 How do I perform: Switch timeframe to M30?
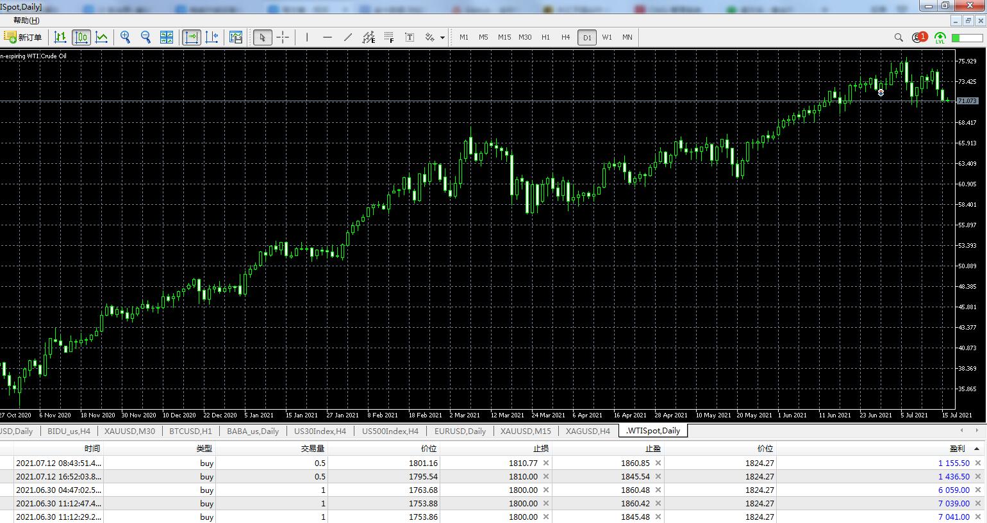point(525,37)
